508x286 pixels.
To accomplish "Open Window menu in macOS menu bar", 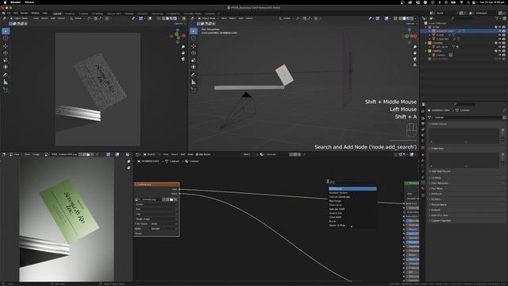I will [29, 2].
